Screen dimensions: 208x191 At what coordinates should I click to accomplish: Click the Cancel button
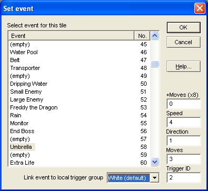tap(183, 42)
